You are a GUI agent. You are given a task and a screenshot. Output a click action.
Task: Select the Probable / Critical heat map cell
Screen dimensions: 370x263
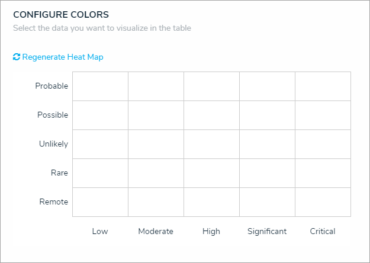click(323, 86)
